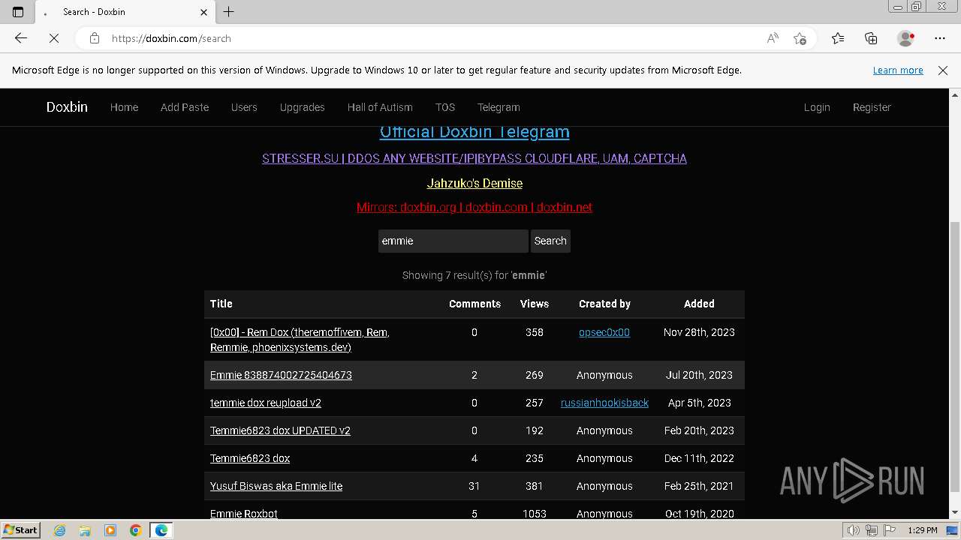Stop loading the current page

pyautogui.click(x=54, y=38)
